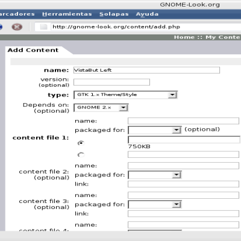The width and height of the screenshot is (241, 241).
Task: Click the file field above 750KB
Action: 184,140
